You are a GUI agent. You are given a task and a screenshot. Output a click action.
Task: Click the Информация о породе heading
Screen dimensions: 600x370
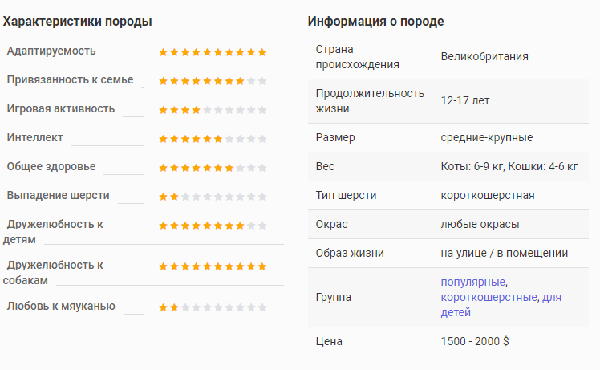coord(375,22)
